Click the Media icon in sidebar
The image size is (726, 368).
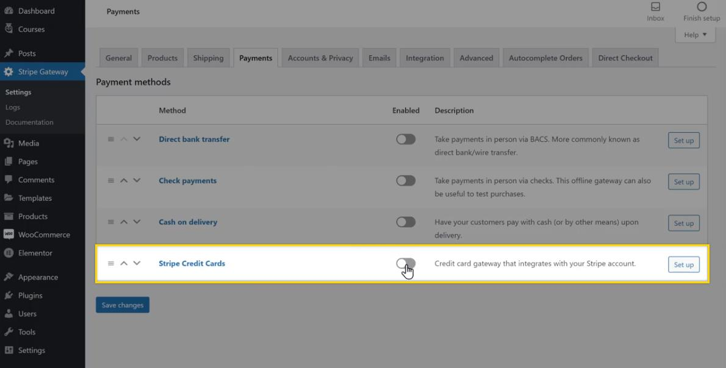[9, 143]
